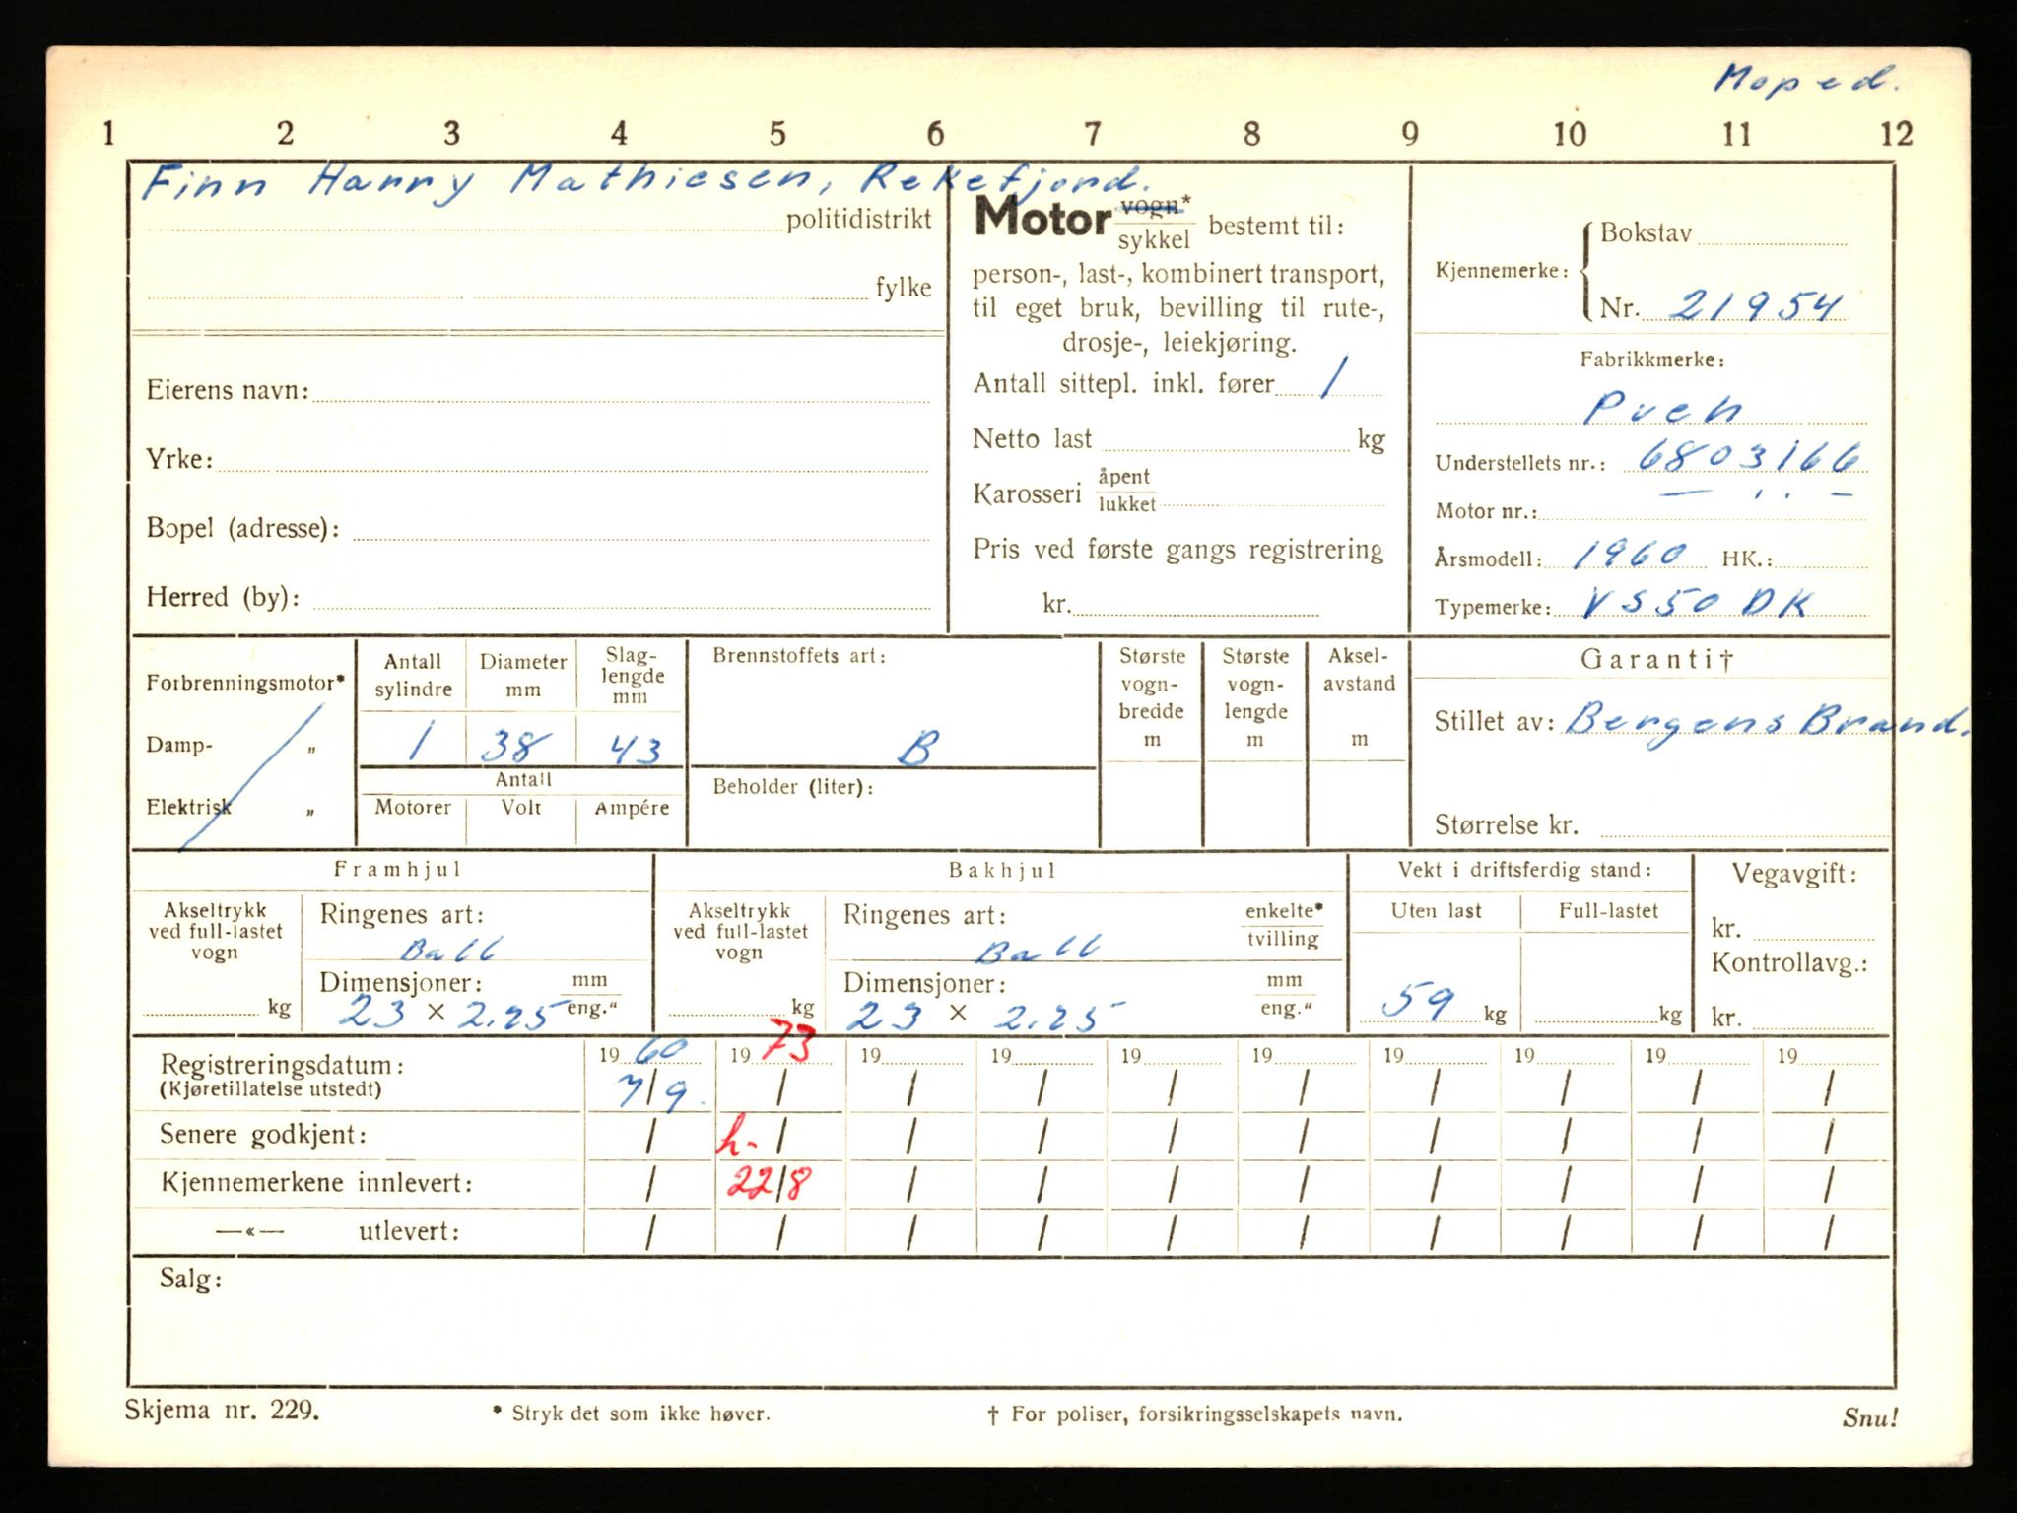Click the 'Bergens Brand.' guarantor entry

coord(1767,724)
